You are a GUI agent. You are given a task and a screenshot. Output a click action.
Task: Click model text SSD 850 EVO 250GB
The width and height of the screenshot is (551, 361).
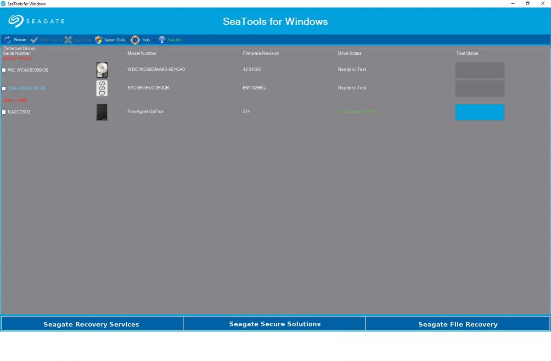coord(148,88)
